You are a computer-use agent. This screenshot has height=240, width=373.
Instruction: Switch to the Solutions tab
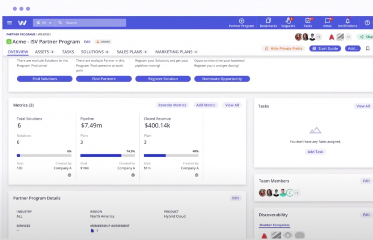pyautogui.click(x=95, y=52)
